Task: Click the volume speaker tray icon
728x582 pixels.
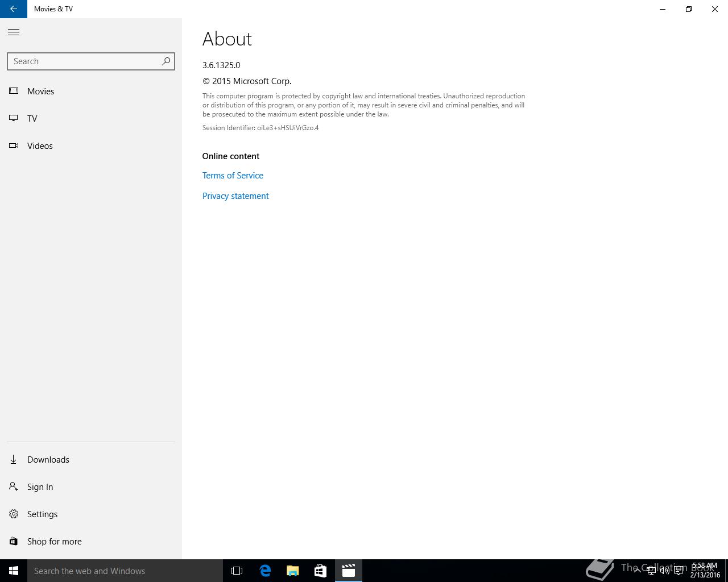Action: (x=664, y=571)
